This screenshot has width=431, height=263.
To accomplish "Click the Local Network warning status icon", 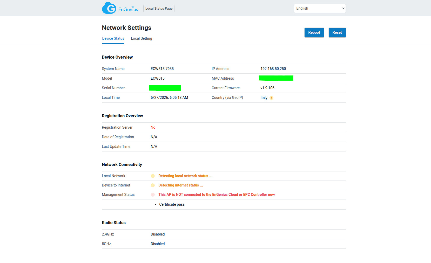I will pos(153,176).
